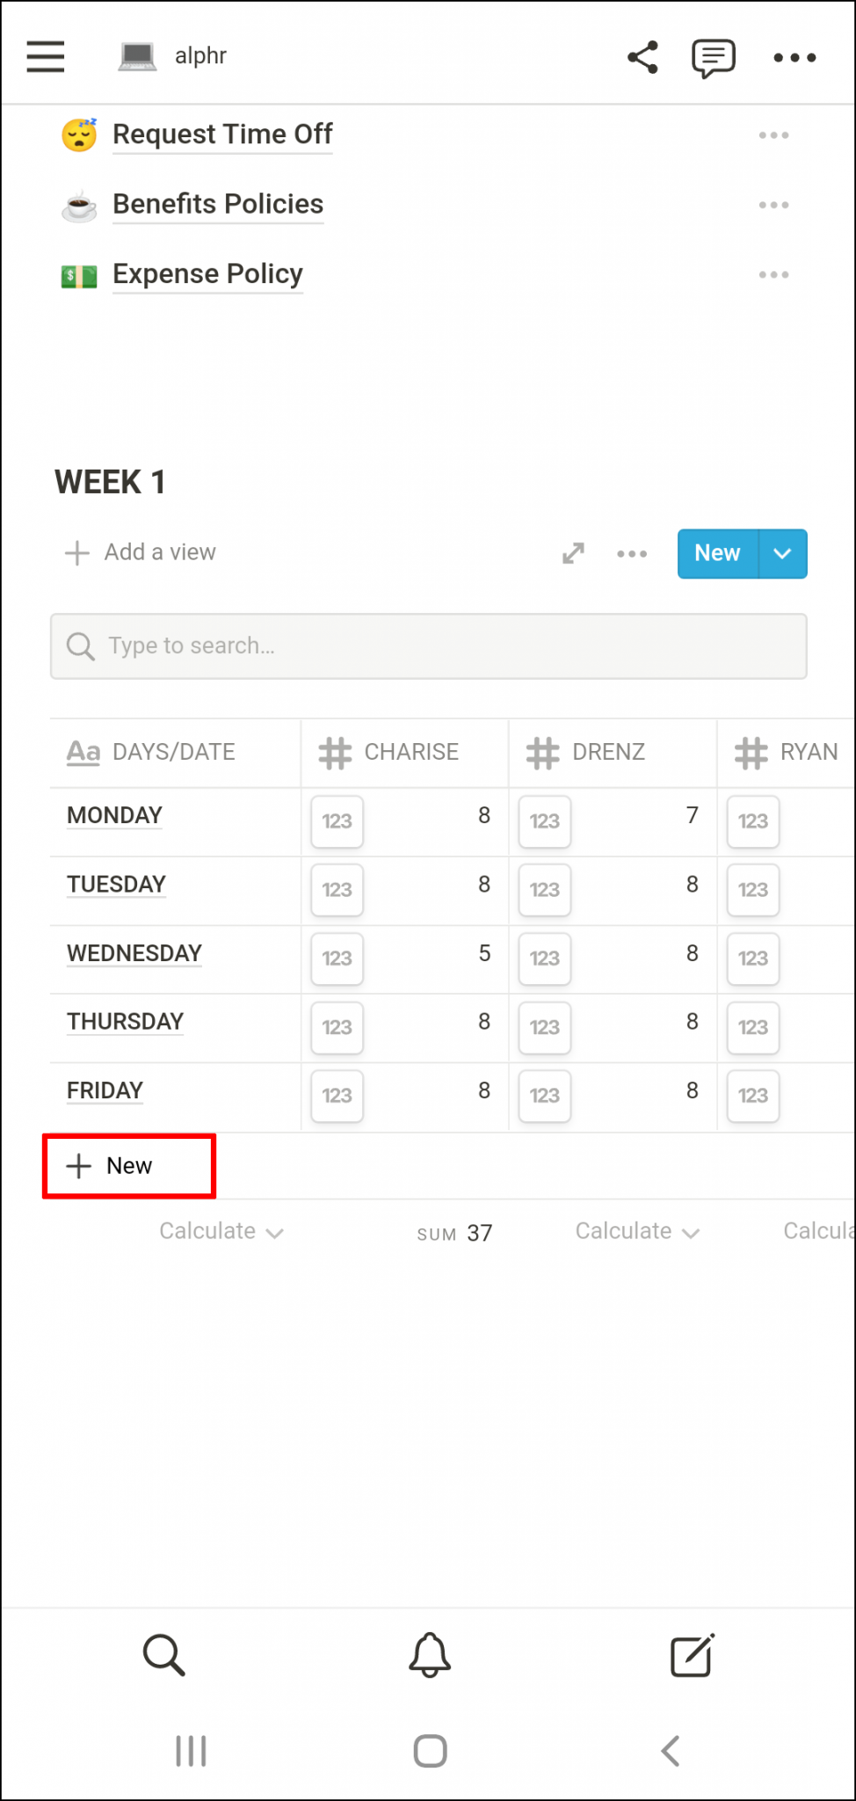
Task: Tap Add a view for WEEK 1
Action: pyautogui.click(x=139, y=552)
